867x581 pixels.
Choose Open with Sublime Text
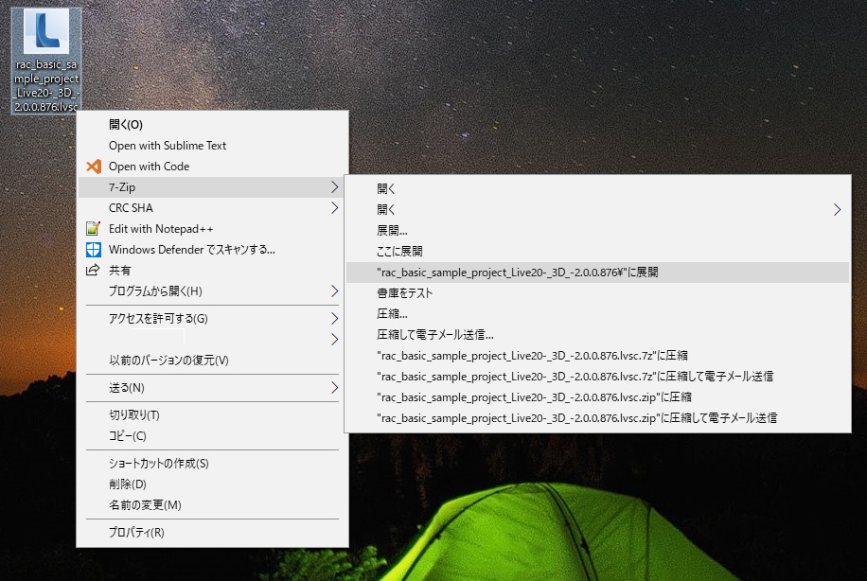point(212,146)
